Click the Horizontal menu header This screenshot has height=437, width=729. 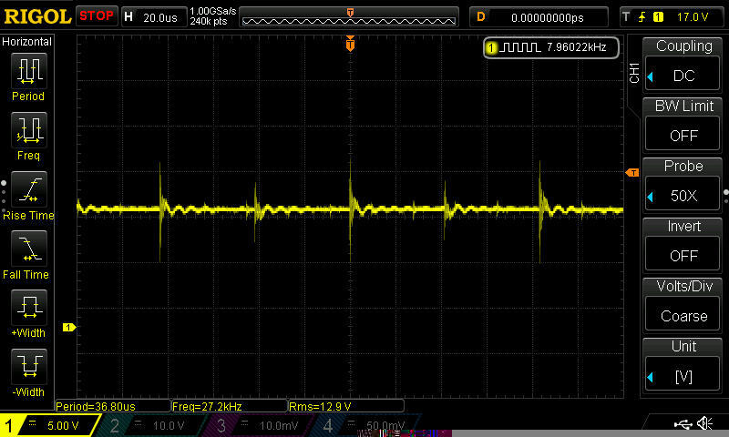click(27, 42)
